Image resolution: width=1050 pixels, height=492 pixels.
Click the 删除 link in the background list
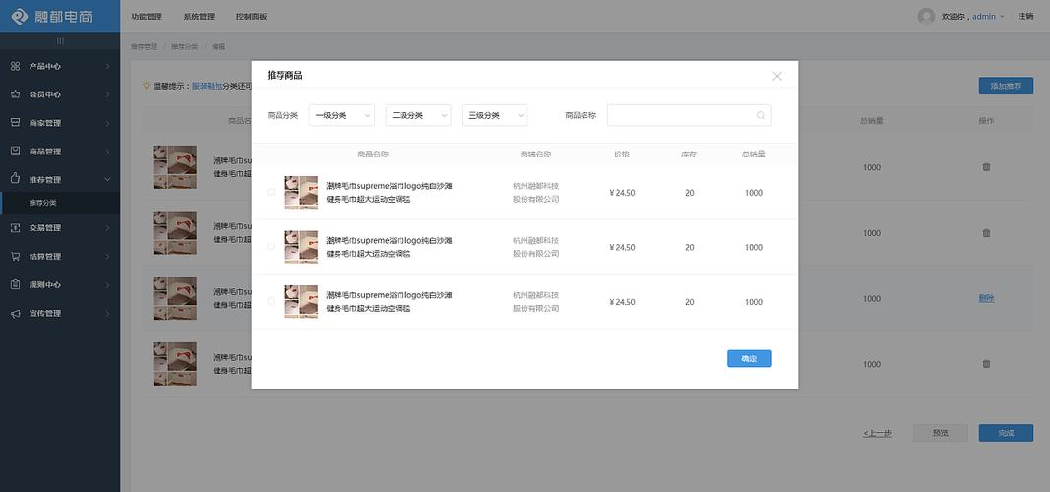[986, 298]
